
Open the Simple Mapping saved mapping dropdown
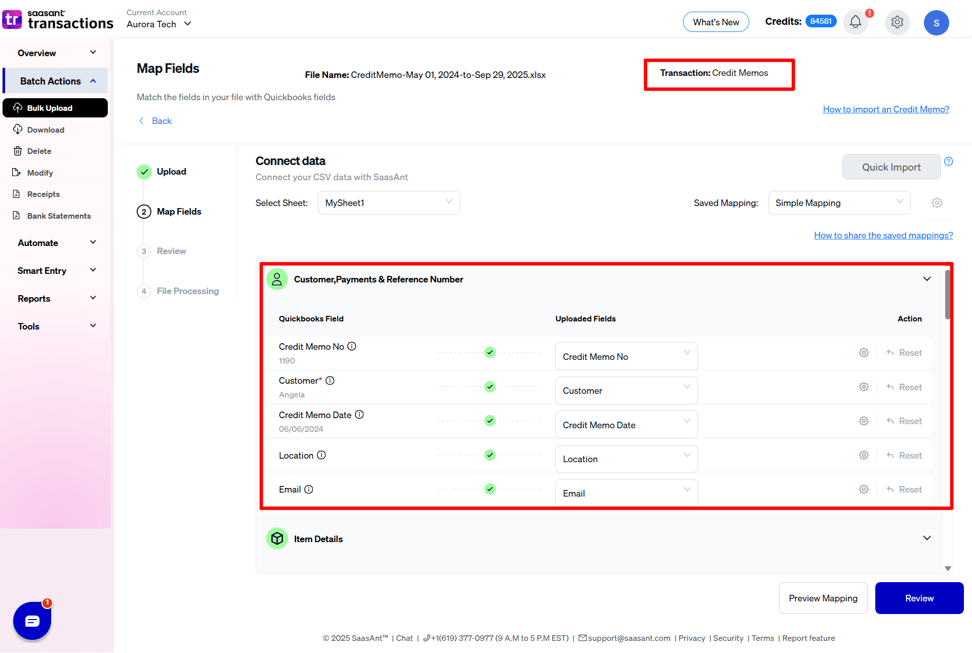point(839,203)
